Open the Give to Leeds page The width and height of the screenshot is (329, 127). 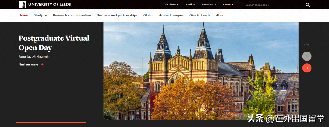200,15
